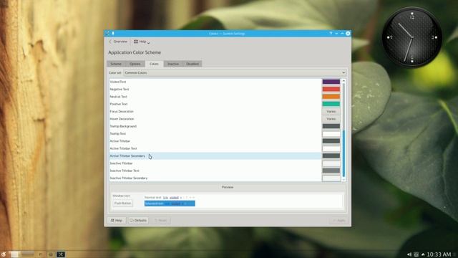Select the Active Titlebar row
This screenshot has height=258, width=458.
(215, 141)
